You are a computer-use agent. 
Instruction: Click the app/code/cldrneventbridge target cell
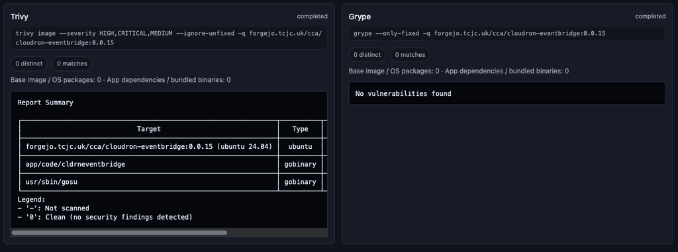[149, 164]
